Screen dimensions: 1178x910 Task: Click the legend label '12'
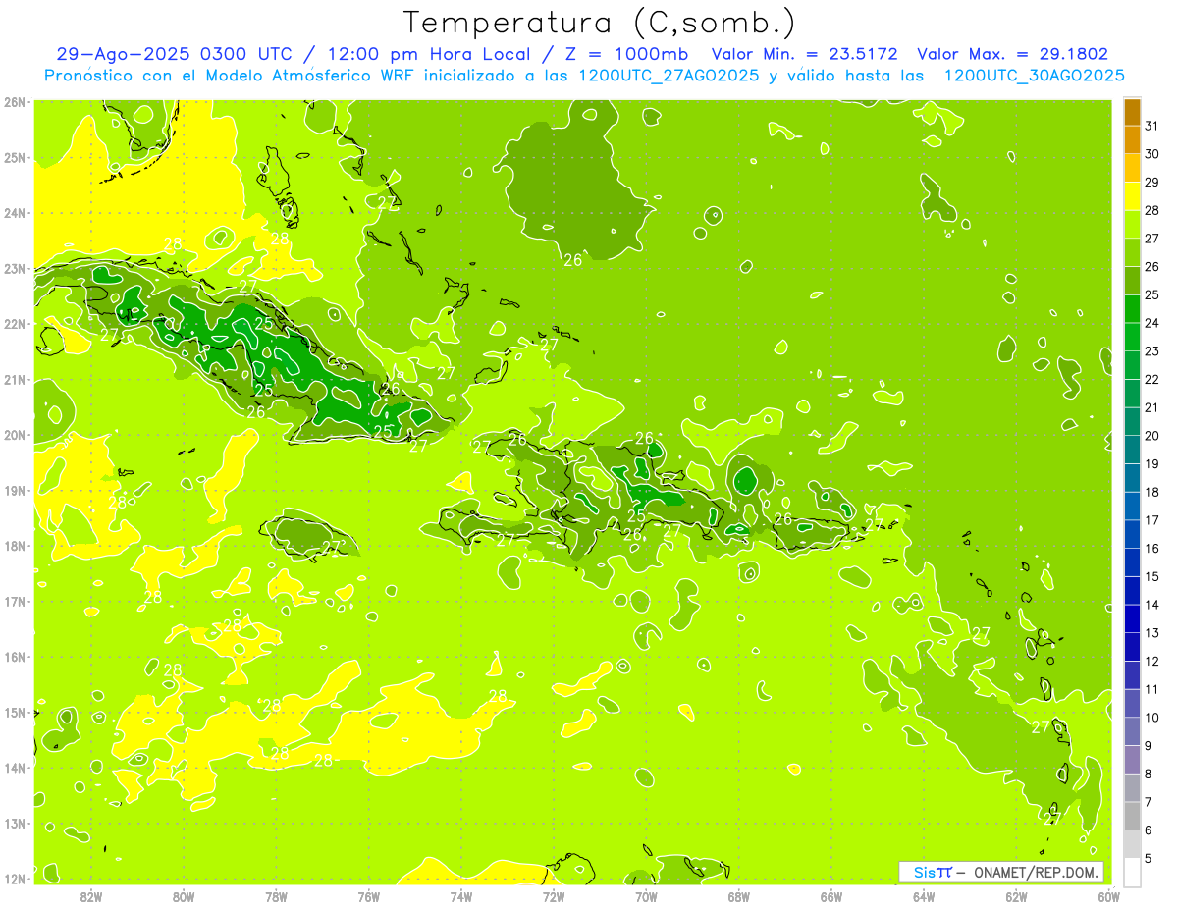pos(1151,661)
